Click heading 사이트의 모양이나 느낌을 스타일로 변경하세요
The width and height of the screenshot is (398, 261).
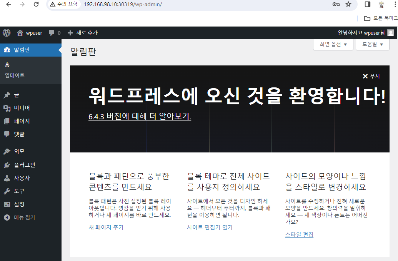point(326,181)
